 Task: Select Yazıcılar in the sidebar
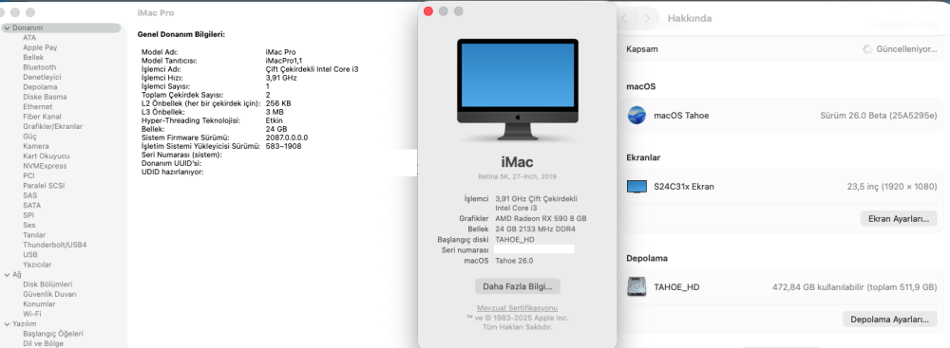37,265
